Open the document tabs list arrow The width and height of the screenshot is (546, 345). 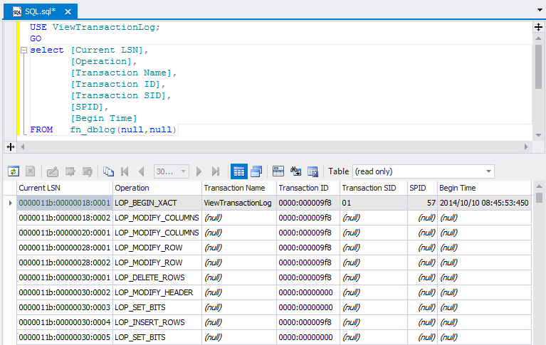540,10
